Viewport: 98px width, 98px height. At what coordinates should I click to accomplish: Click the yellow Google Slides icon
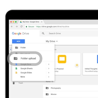pos(16,73)
